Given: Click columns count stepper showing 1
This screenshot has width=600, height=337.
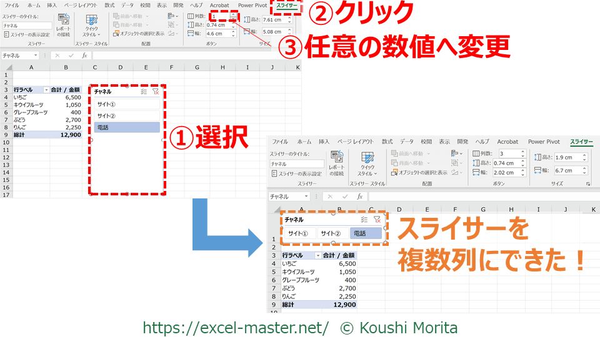Looking at the screenshot, I should 233,16.
